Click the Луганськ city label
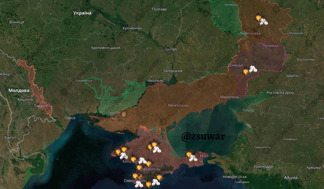 pyautogui.click(x=270, y=46)
